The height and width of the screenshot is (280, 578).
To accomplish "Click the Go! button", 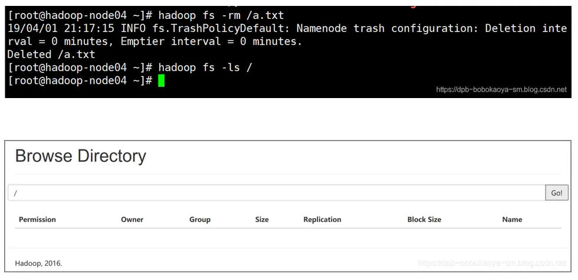I will (x=557, y=193).
